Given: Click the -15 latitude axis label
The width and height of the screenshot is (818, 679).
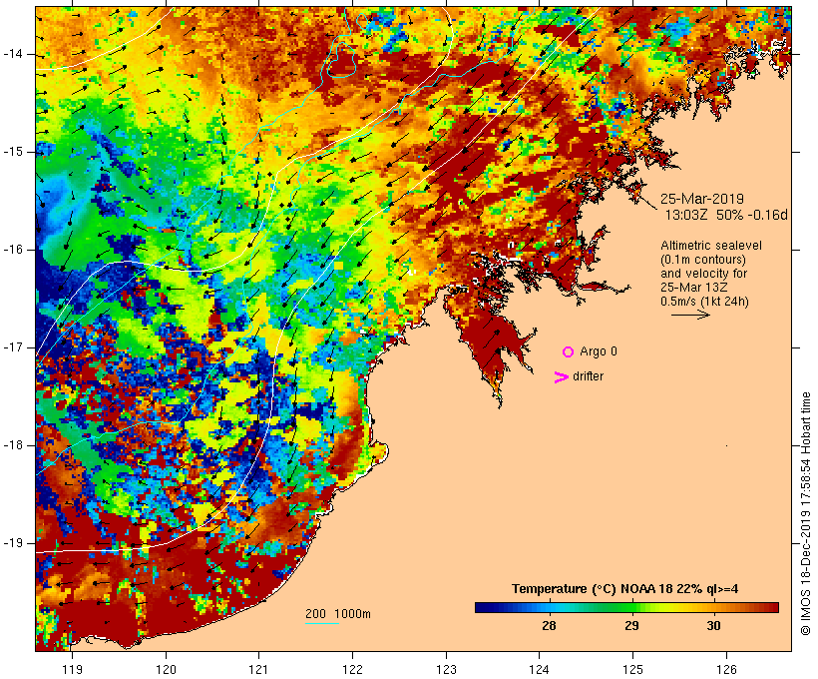Looking at the screenshot, I should click(13, 152).
